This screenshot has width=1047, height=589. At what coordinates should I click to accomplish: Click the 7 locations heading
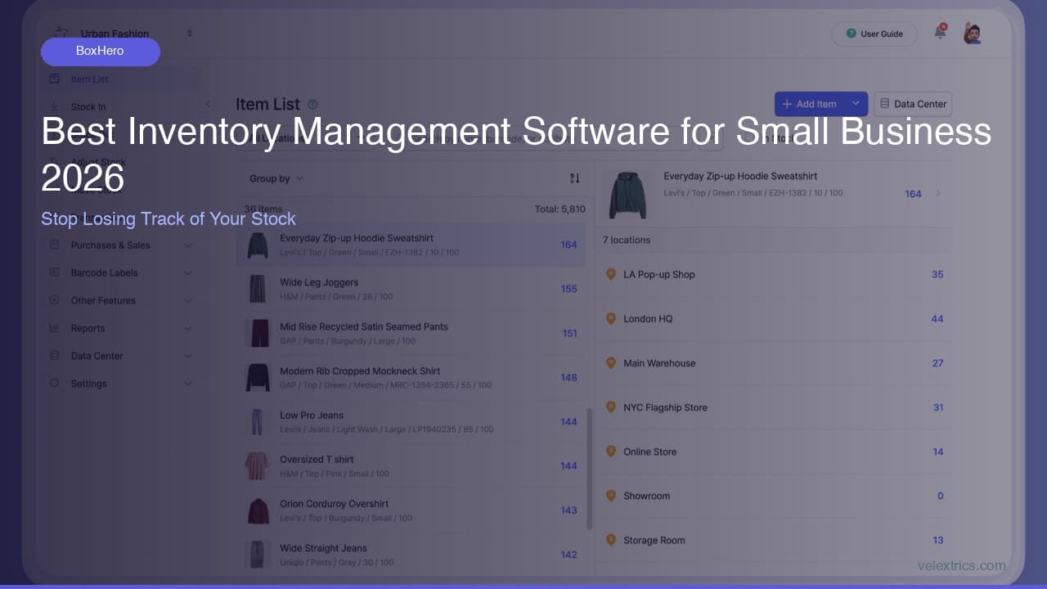(627, 240)
